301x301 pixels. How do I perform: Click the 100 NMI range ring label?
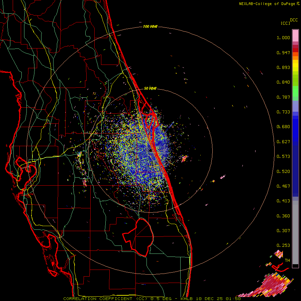pyautogui.click(x=150, y=26)
